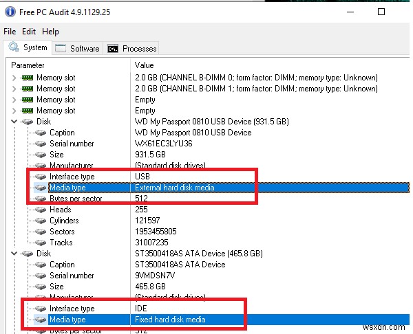Click drive icon next to ST3500418AS Caption
This screenshot has height=334, width=413.
(x=41, y=265)
